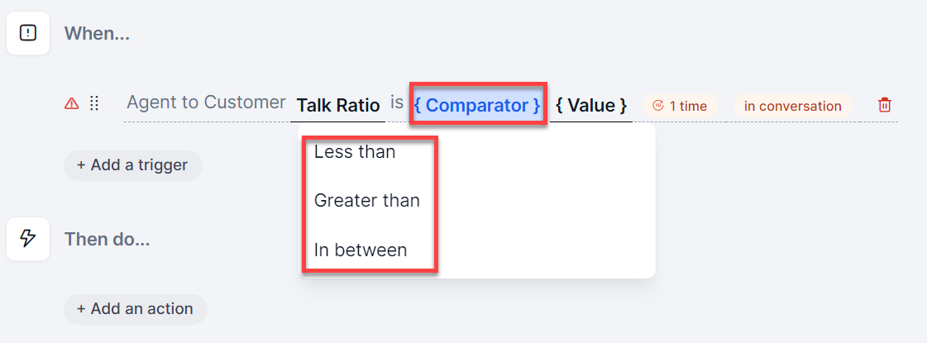Click the 1 time frequency pill
927x343 pixels.
(x=679, y=106)
